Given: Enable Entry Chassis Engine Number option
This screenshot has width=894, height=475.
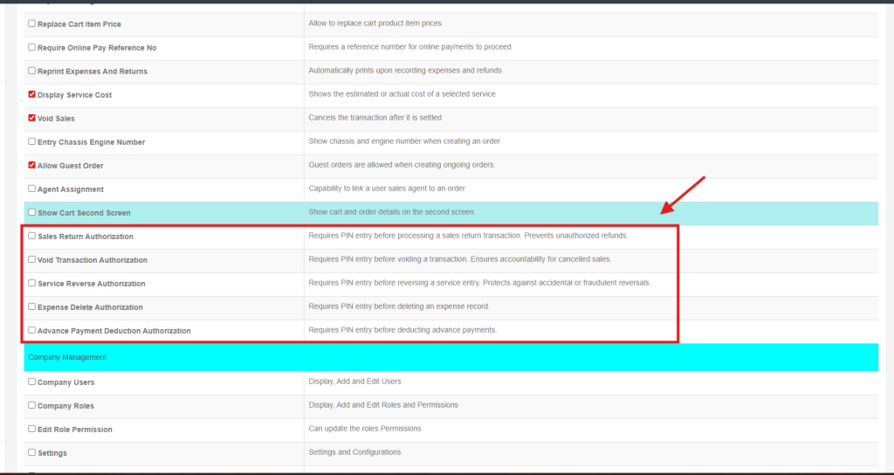Looking at the screenshot, I should 32,141.
